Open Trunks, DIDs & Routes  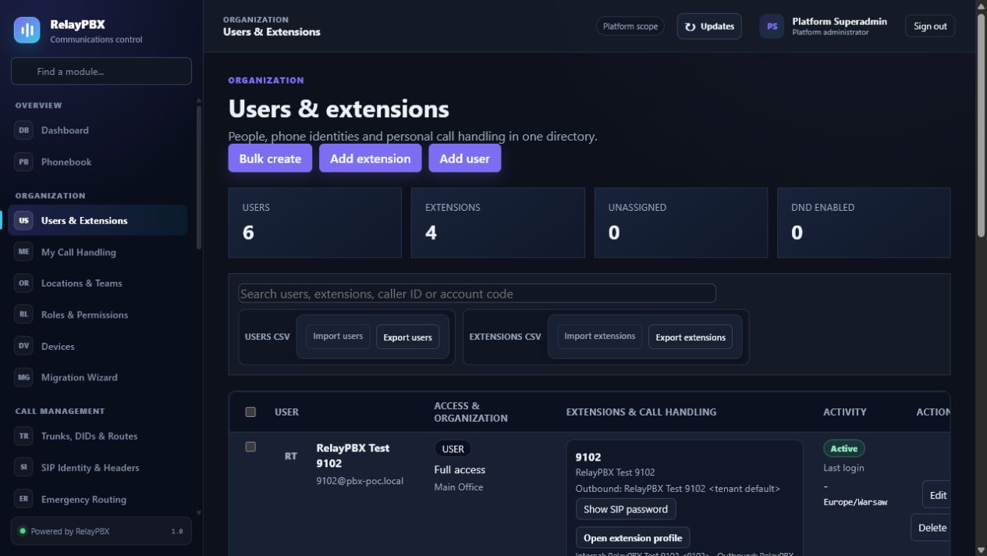(x=99, y=436)
